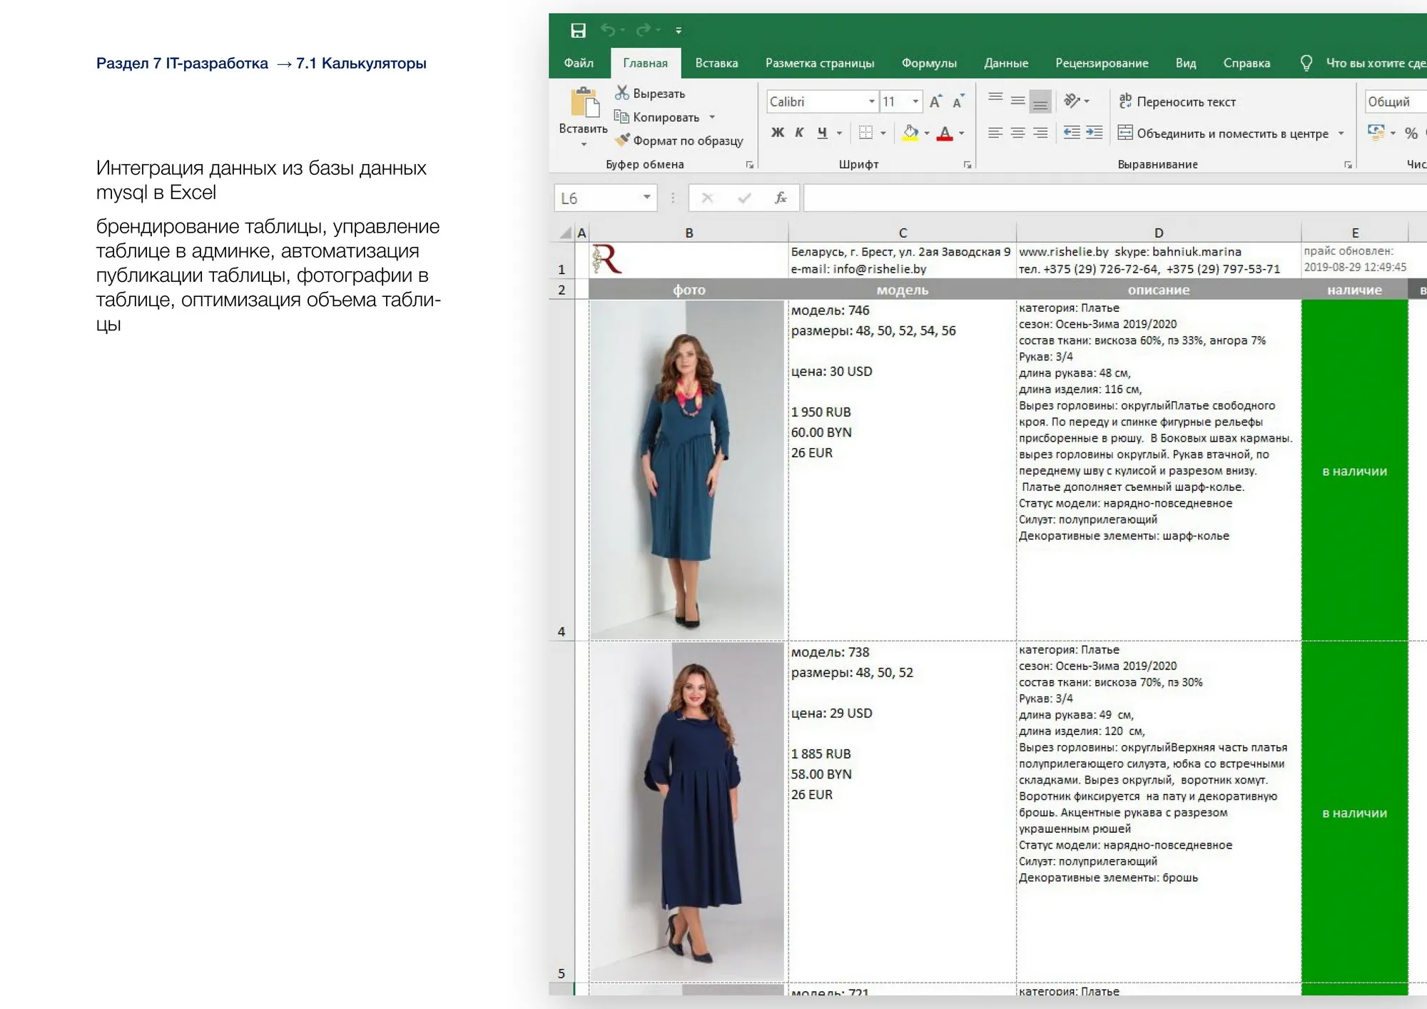
Task: Toggle italic (К) formatting
Action: tap(798, 133)
